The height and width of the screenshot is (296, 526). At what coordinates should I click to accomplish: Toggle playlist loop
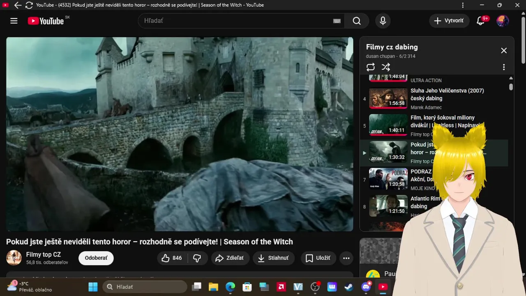(371, 67)
